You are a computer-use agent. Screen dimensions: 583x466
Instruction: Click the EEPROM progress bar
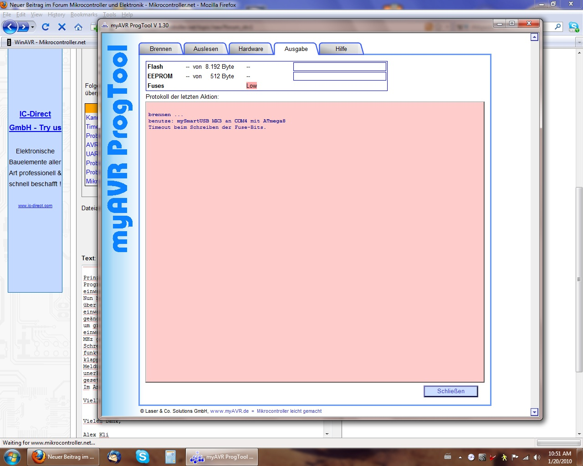click(340, 76)
